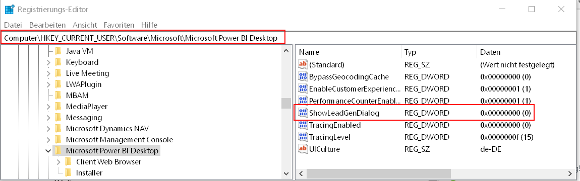Open the Favoriten menu
Image resolution: width=580 pixels, height=181 pixels.
click(x=119, y=25)
